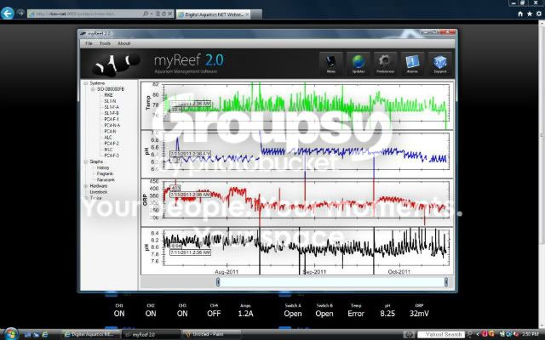Click the clownfish myReef logo
545x340 pixels.
click(x=115, y=65)
